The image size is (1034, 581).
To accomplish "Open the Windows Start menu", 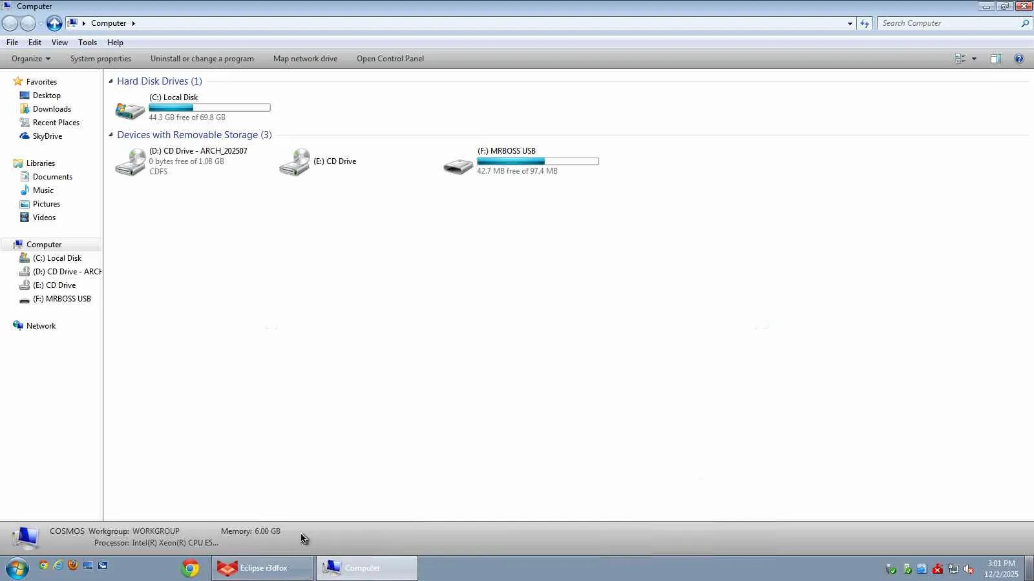I will pos(17,568).
